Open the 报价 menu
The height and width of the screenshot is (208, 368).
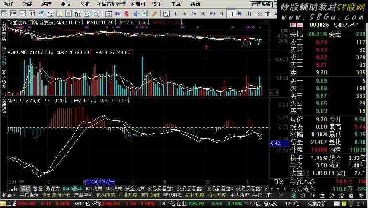65,4
